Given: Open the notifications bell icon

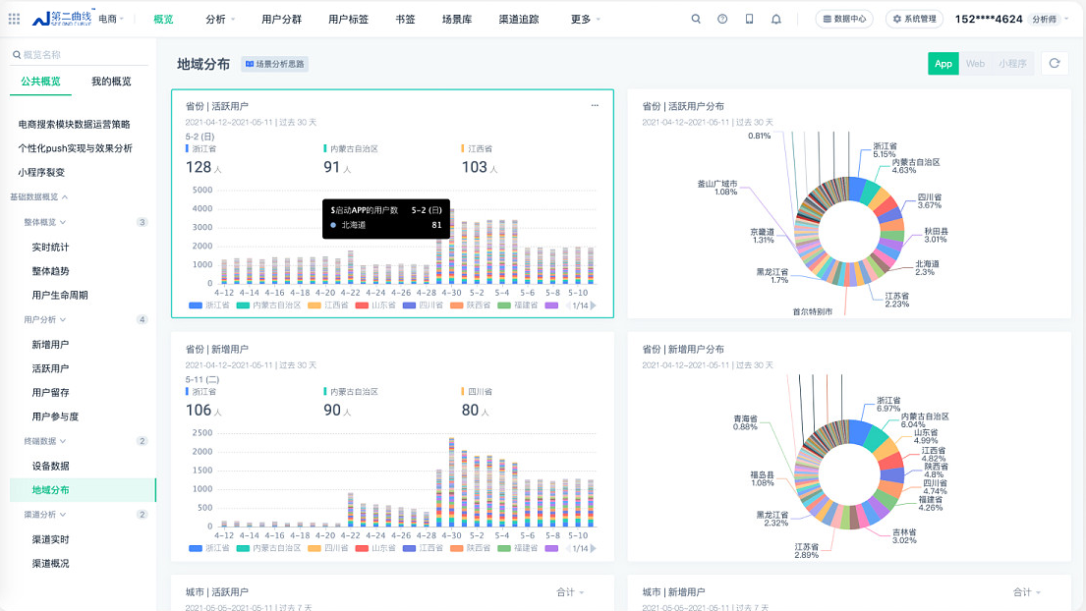Looking at the screenshot, I should 776,19.
